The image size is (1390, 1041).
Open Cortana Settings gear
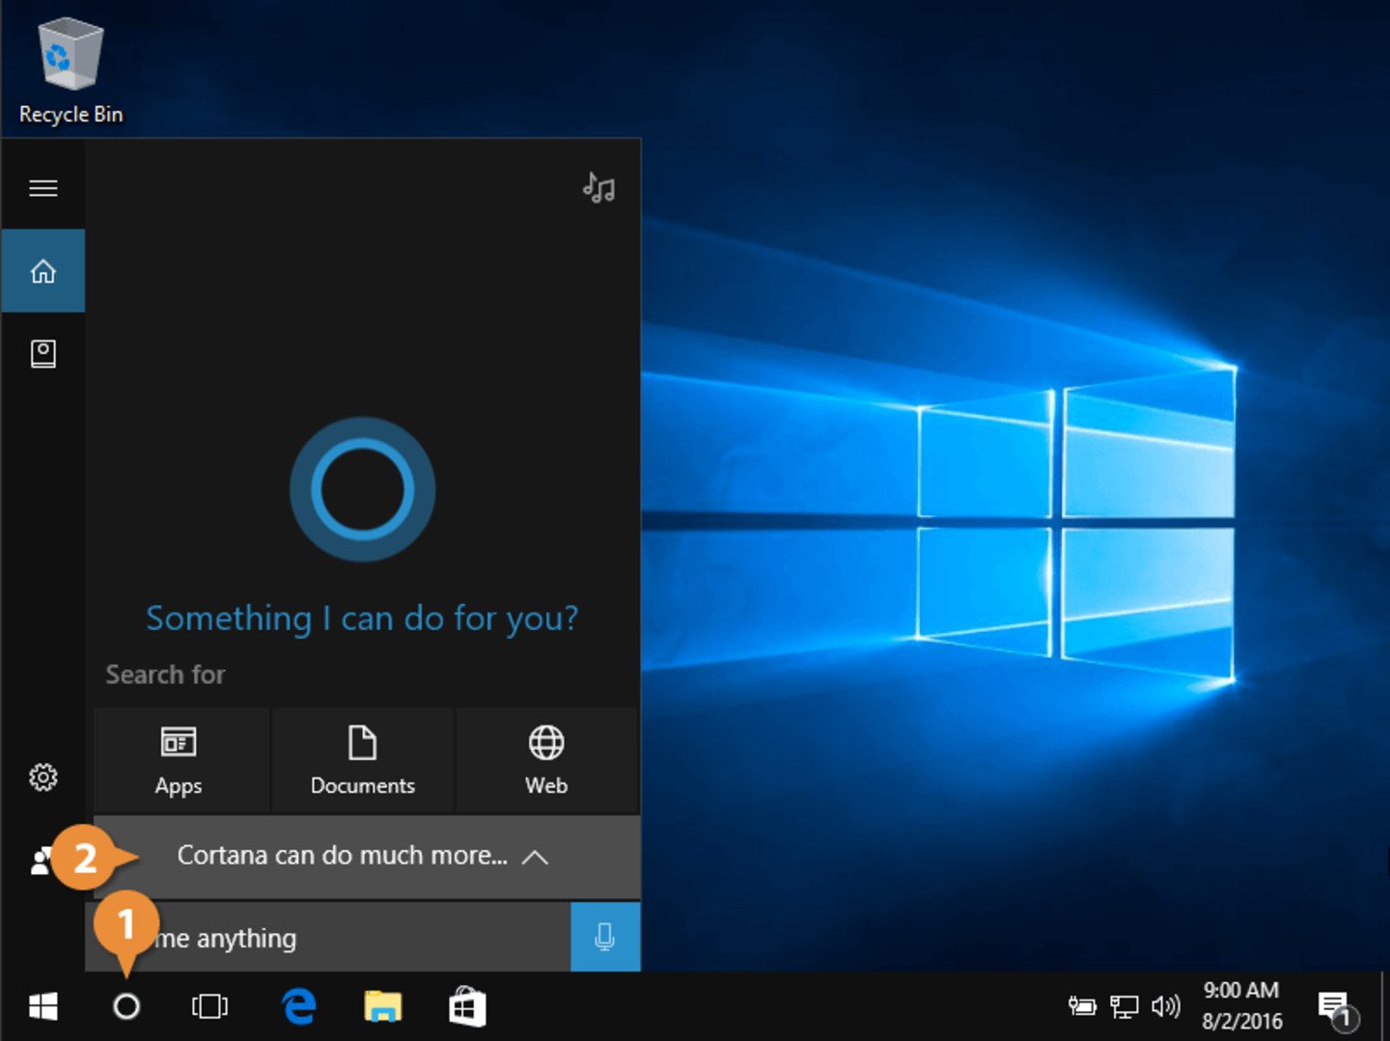point(42,777)
